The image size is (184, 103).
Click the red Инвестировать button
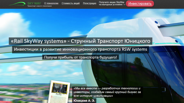point(140,4)
